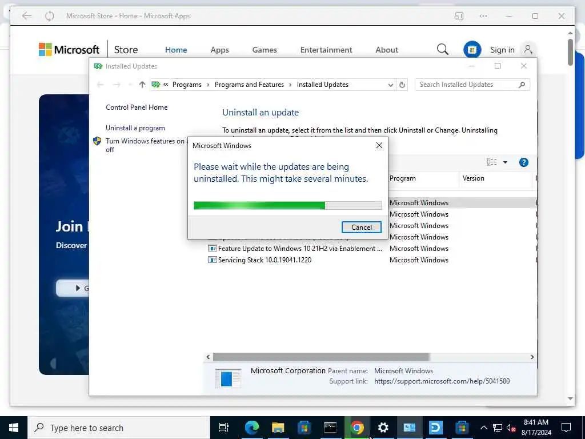Click the update thumbnail in details pane
This screenshot has width=585, height=439.
(229, 378)
